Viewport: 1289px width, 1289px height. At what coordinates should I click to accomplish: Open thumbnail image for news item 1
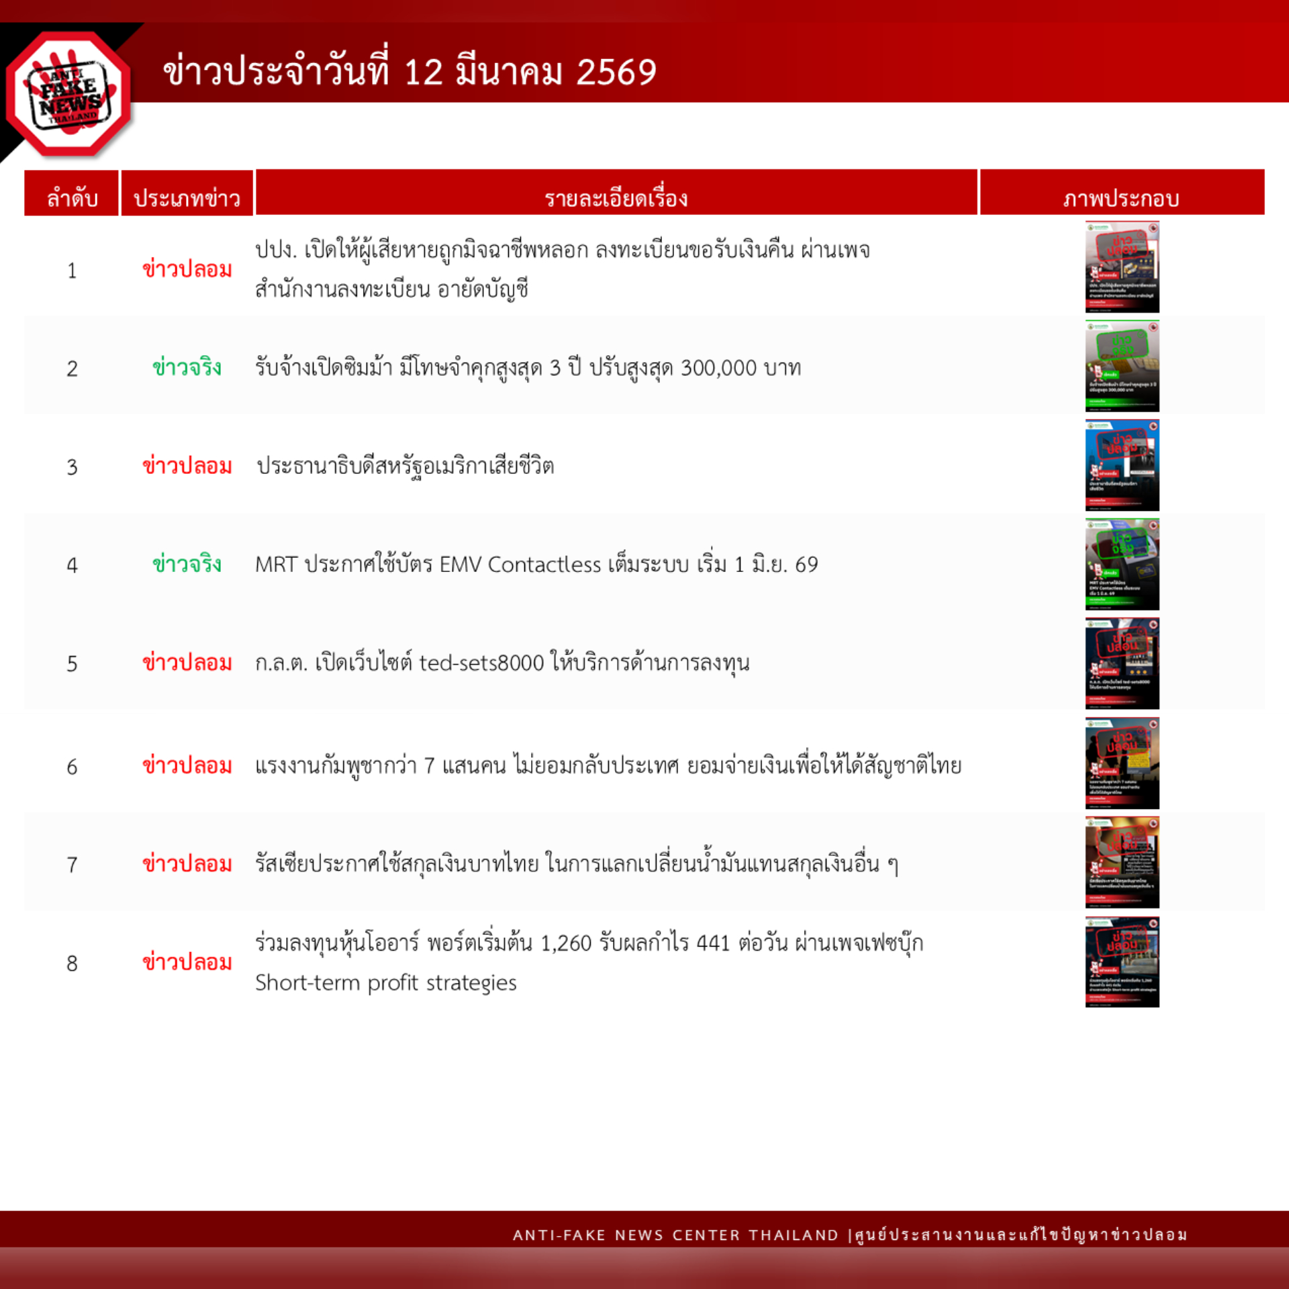pyautogui.click(x=1122, y=267)
